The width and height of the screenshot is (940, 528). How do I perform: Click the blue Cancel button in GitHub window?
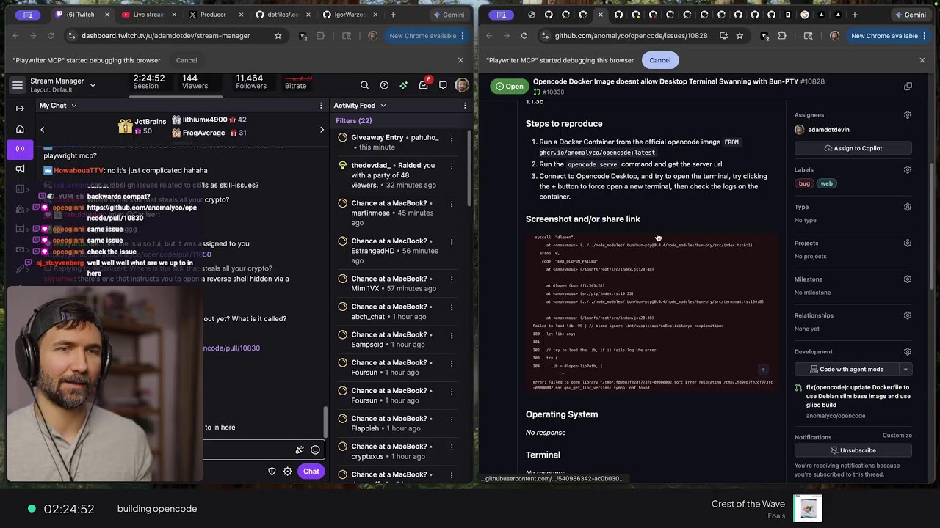(660, 60)
